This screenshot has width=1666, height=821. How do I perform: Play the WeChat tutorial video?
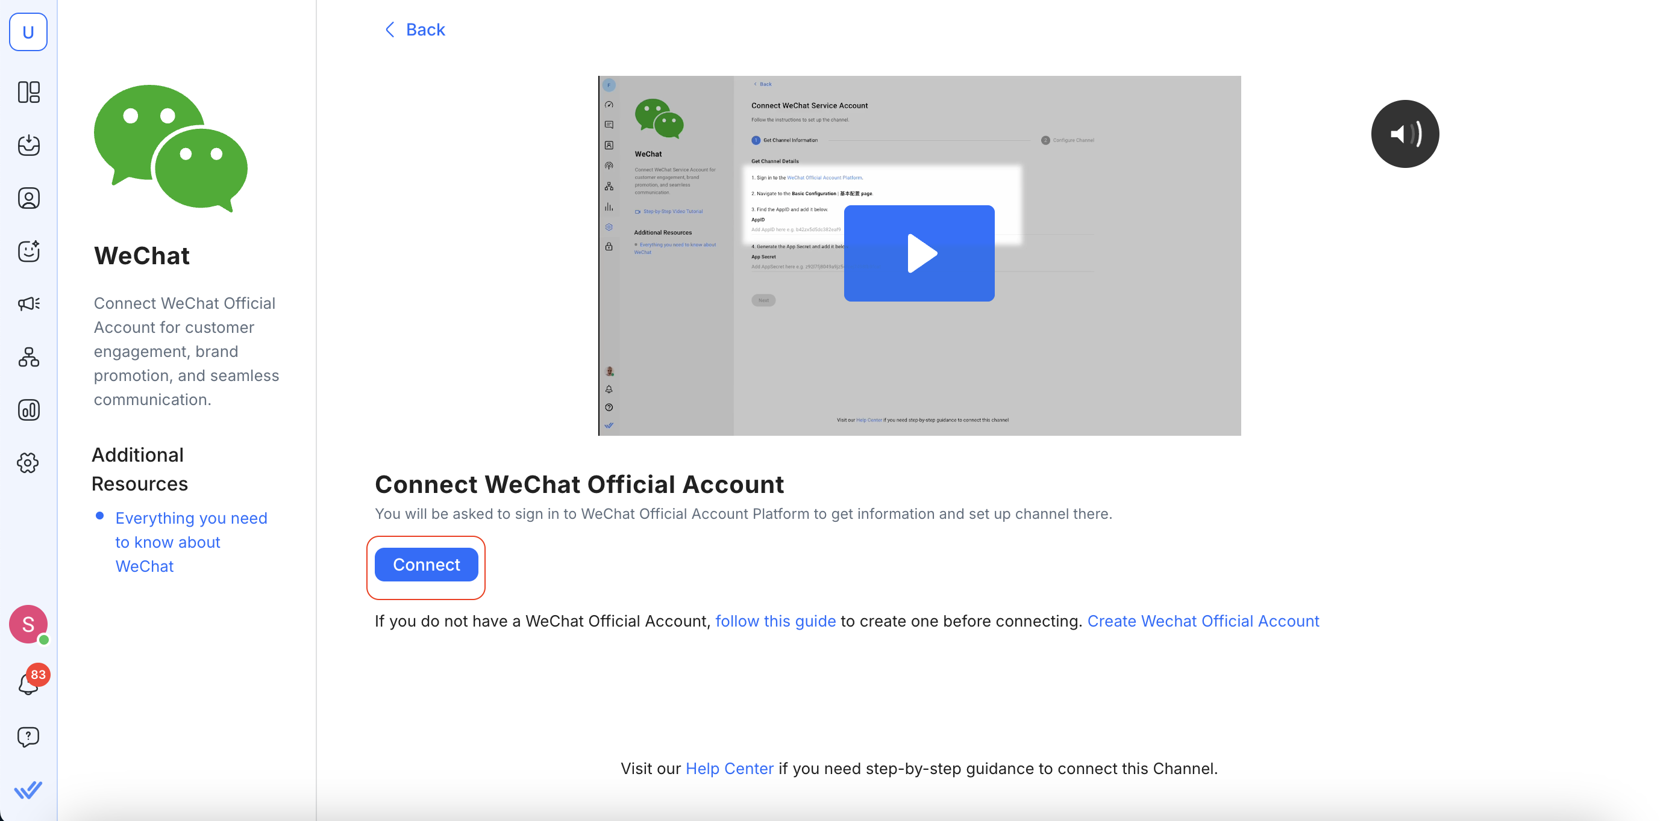pyautogui.click(x=919, y=253)
